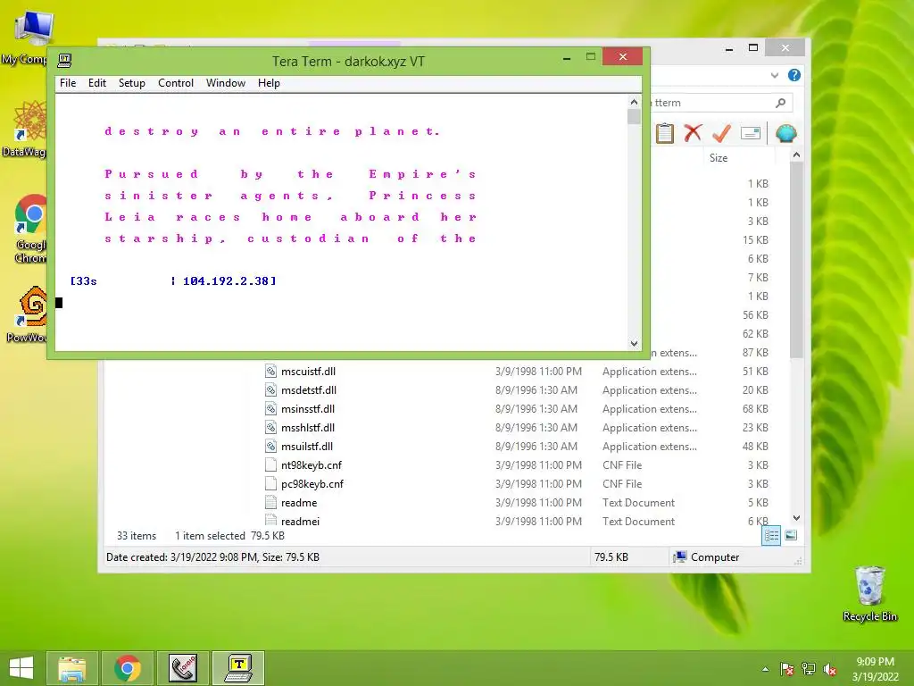Open the Window menu in Tera Term

point(226,83)
